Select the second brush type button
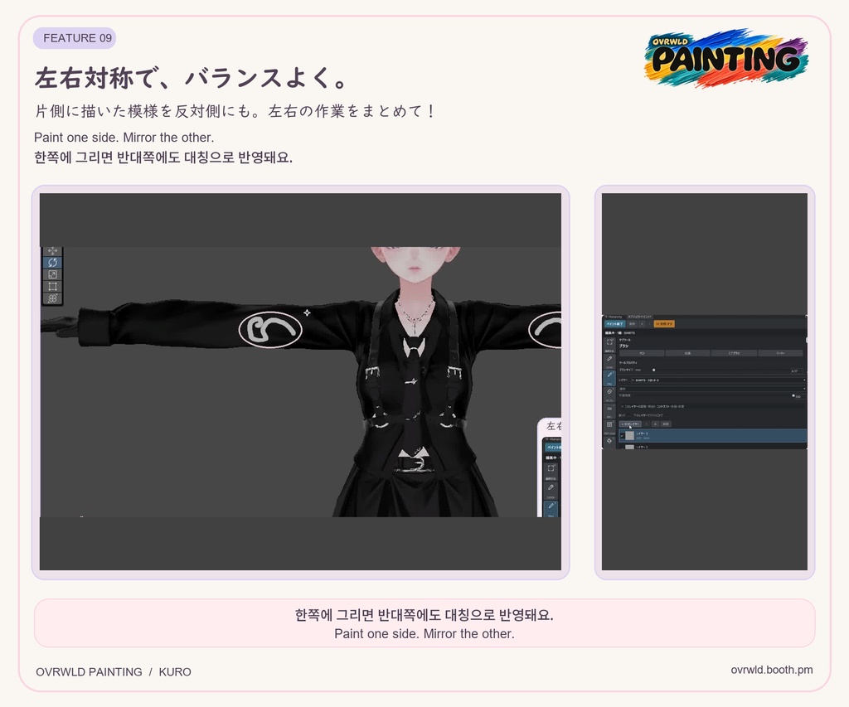Screen dimensions: 849x707 point(687,353)
